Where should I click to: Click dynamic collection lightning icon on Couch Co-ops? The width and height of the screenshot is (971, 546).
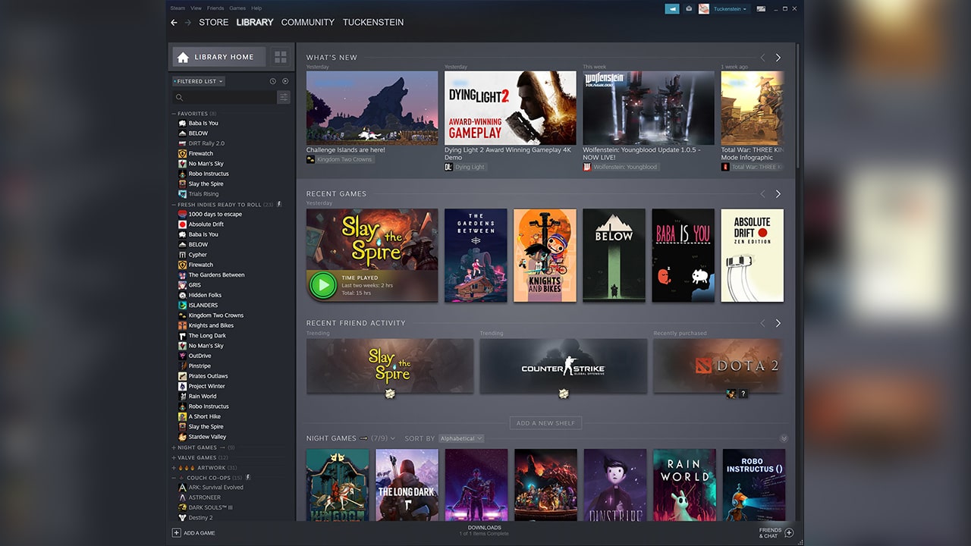(x=248, y=477)
